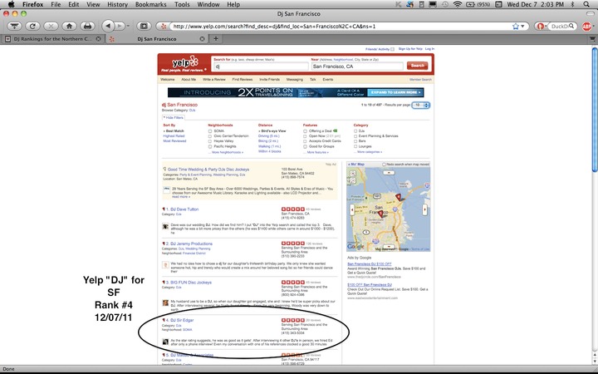Open the File menu
Image resolution: width=598 pixels, height=374 pixels.
(56, 5)
